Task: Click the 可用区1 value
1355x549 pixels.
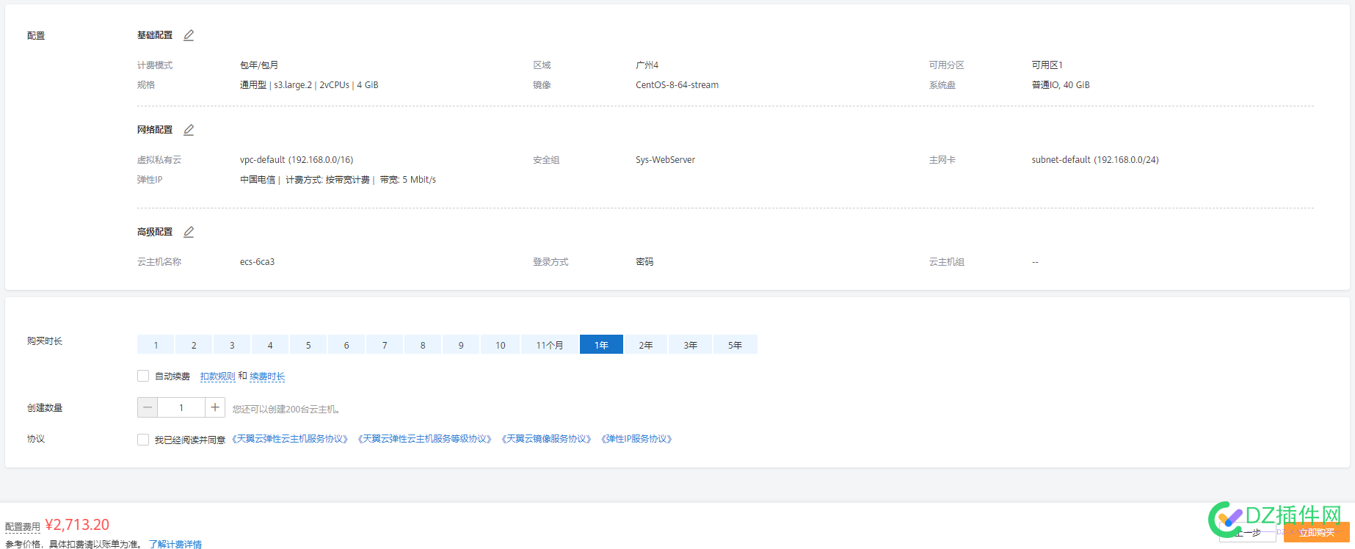Action: pos(1047,65)
